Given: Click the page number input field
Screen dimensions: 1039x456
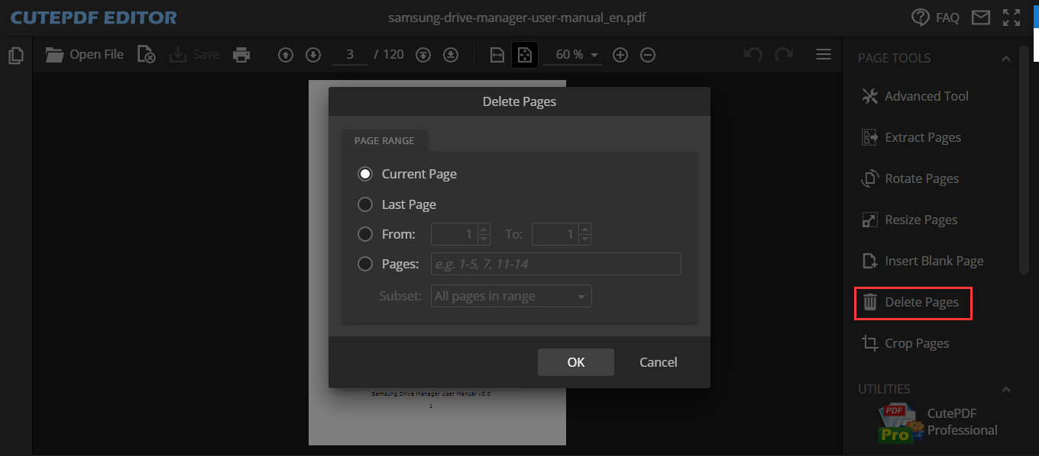Looking at the screenshot, I should pyautogui.click(x=350, y=54).
